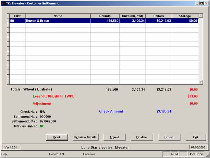Click the Adjust button
The width and height of the screenshot is (210, 158).
[114, 137]
